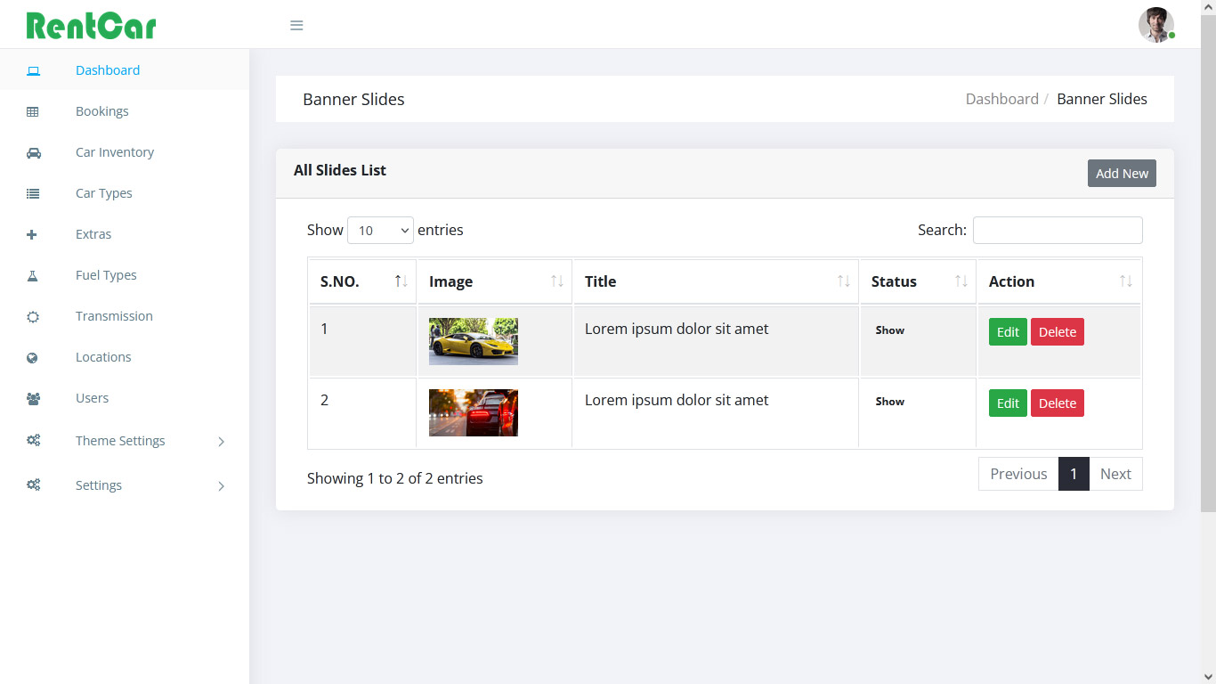Open the Show entries dropdown

pyautogui.click(x=380, y=230)
